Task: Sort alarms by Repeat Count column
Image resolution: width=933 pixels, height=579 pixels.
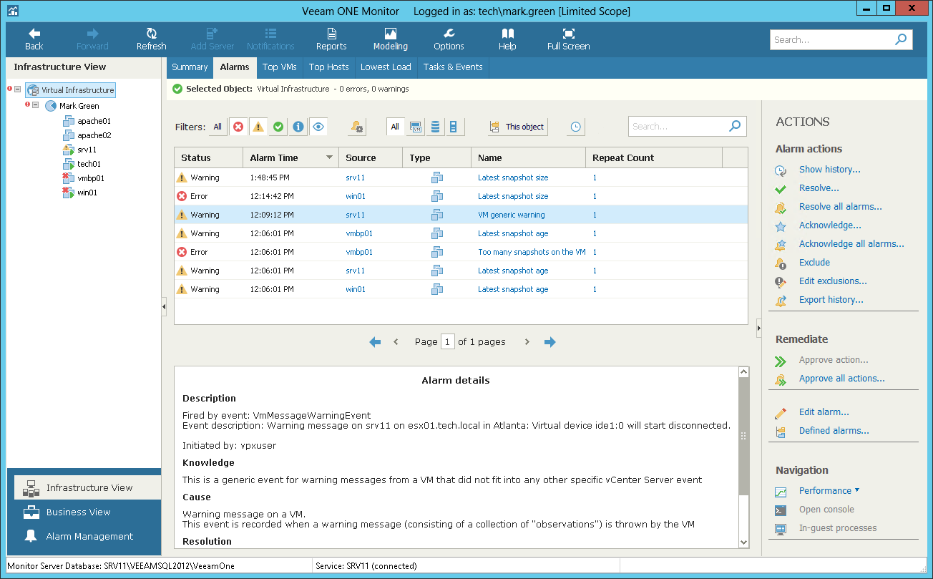Action: 654,157
